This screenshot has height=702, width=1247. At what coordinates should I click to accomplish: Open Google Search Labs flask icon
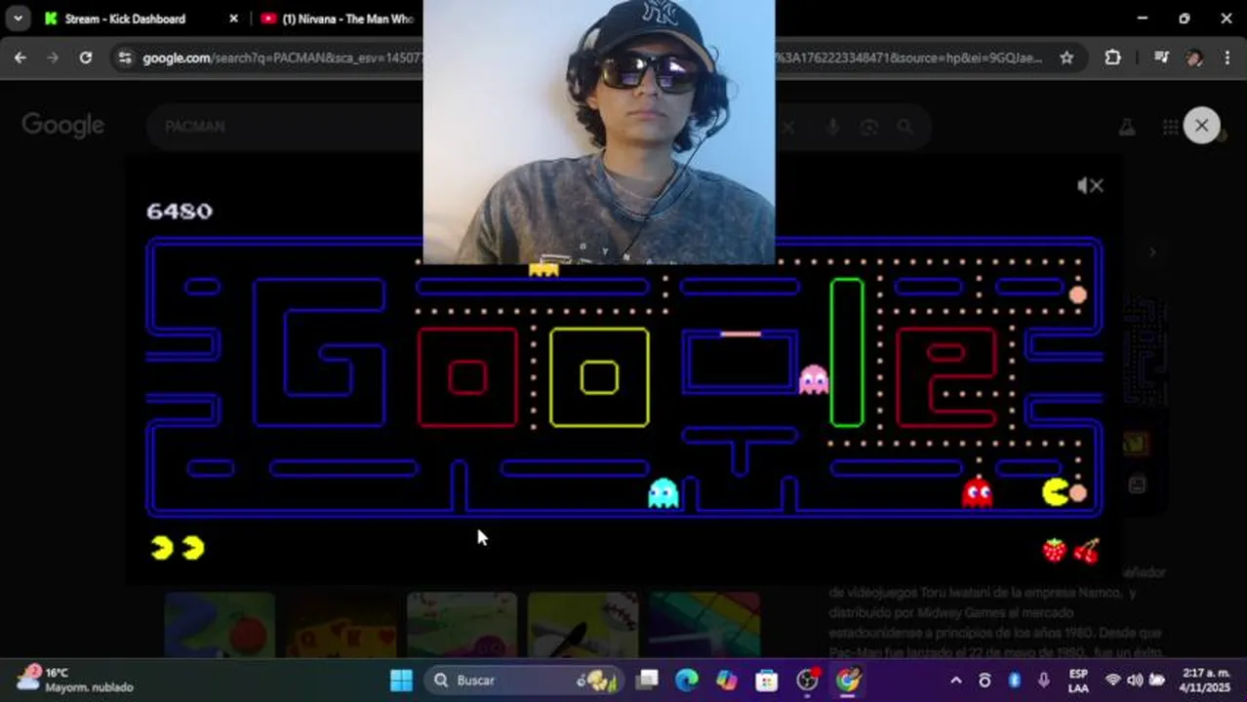[x=1126, y=127]
